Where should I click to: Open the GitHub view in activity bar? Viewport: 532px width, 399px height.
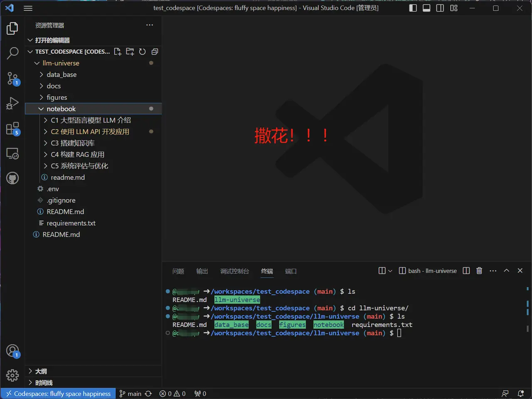coord(12,178)
